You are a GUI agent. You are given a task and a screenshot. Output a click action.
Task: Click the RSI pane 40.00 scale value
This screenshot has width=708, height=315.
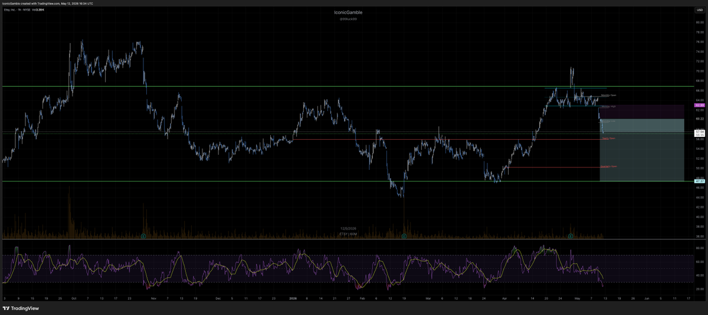click(699, 275)
